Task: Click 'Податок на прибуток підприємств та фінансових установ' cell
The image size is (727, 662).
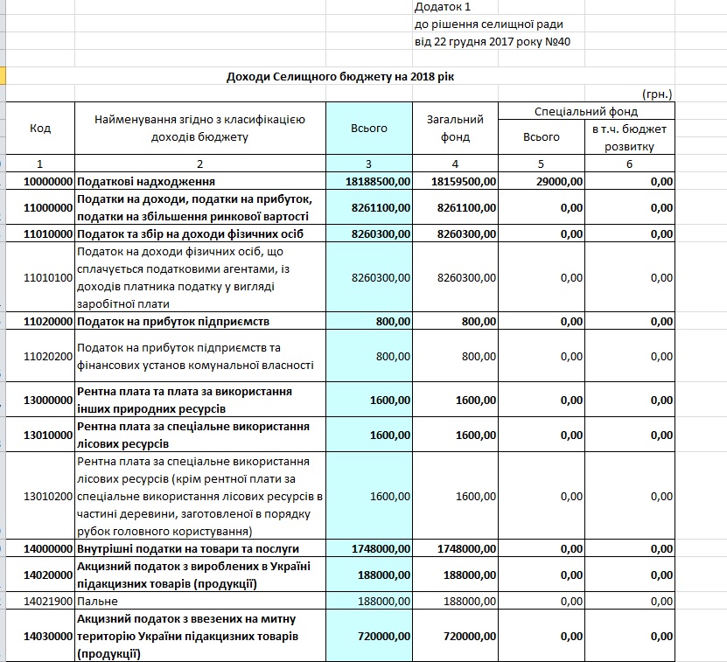Action: click(199, 356)
